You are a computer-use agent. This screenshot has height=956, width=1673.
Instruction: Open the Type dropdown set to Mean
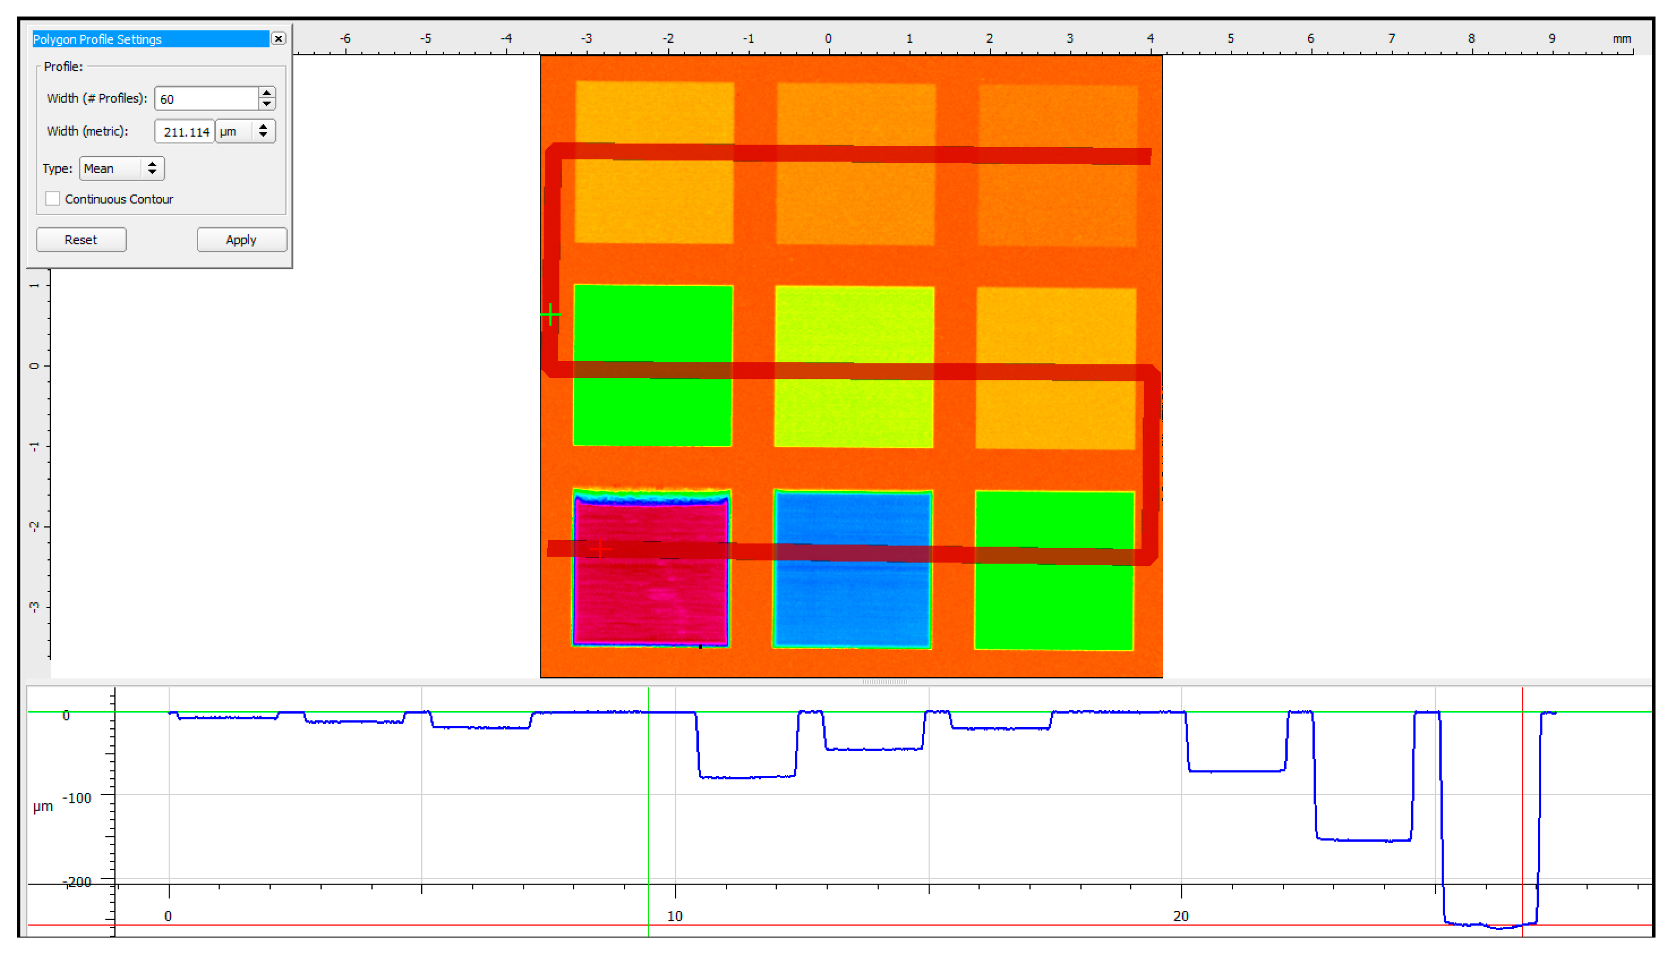point(121,169)
